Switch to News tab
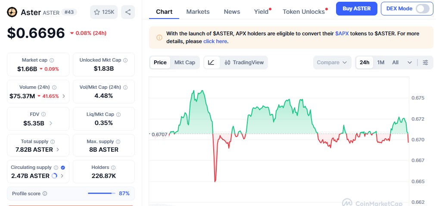 point(232,12)
